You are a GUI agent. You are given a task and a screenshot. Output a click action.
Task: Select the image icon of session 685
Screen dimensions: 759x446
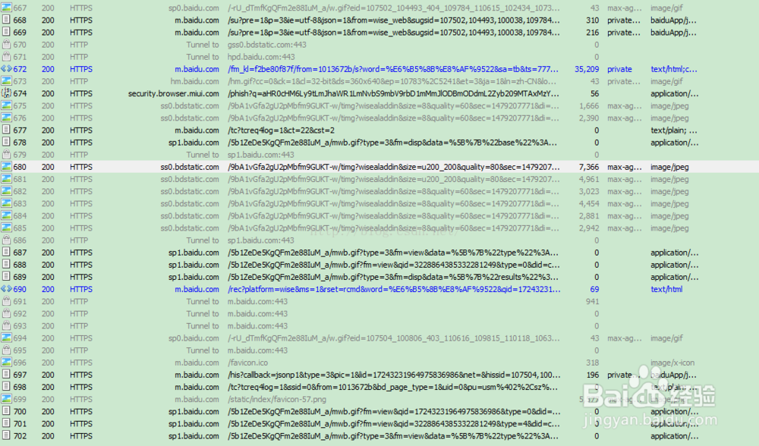[6, 228]
